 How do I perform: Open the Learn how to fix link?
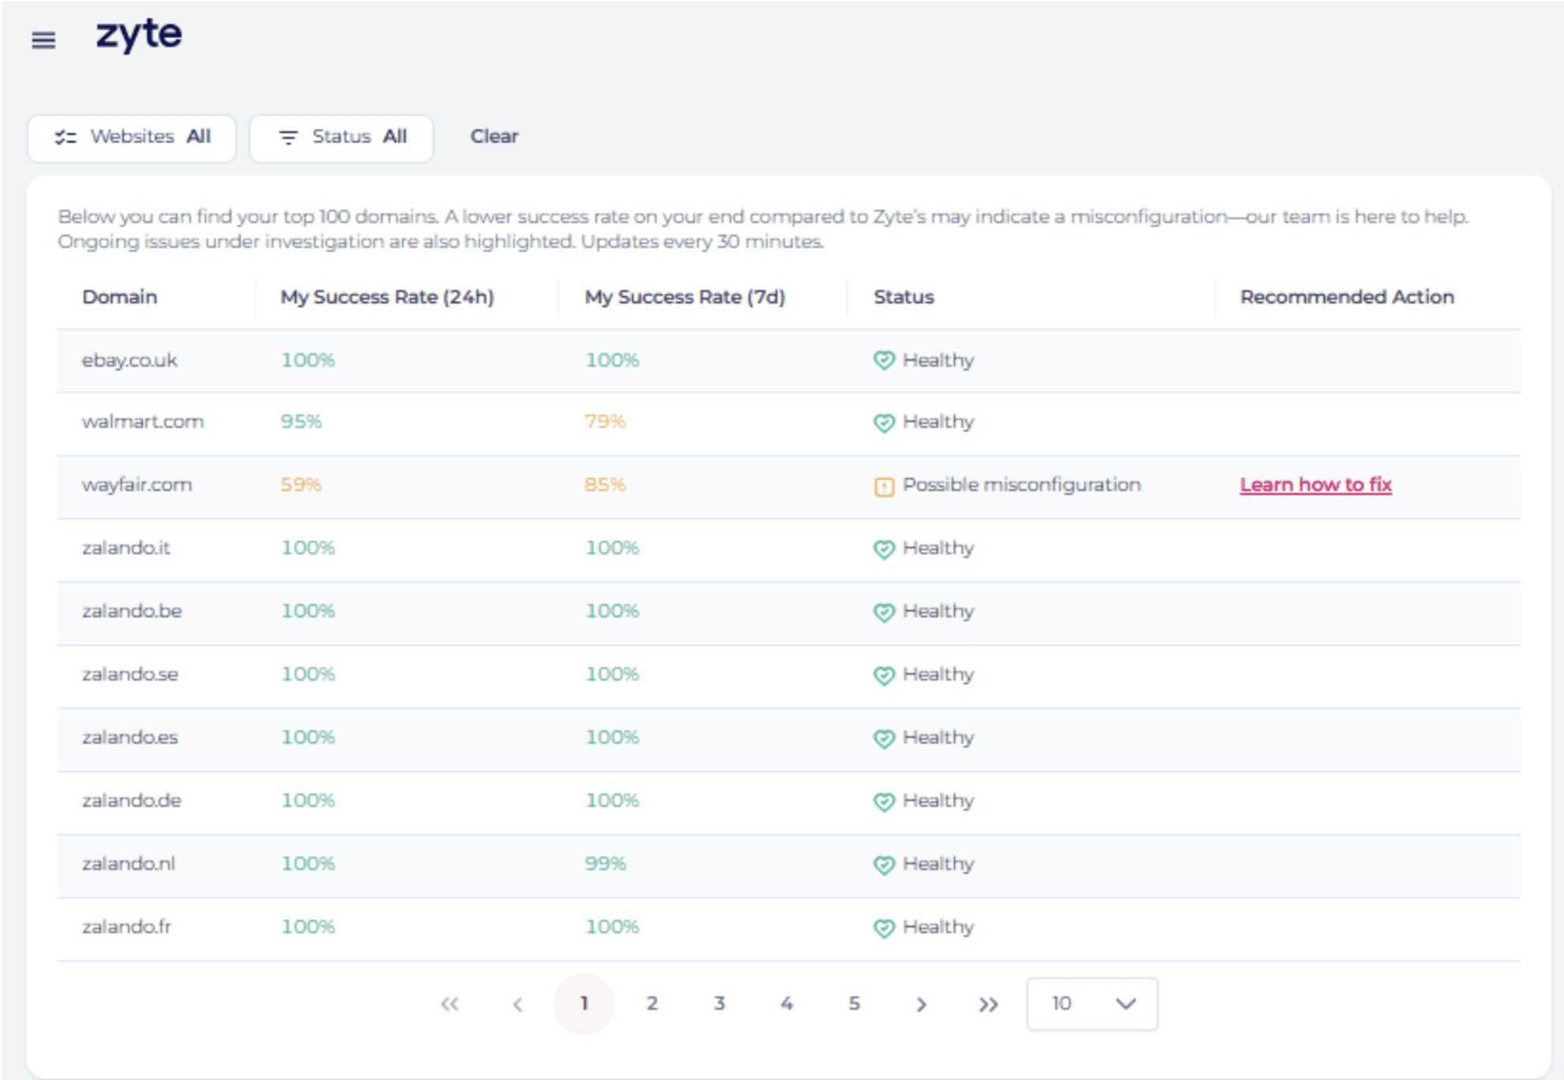pos(1315,485)
